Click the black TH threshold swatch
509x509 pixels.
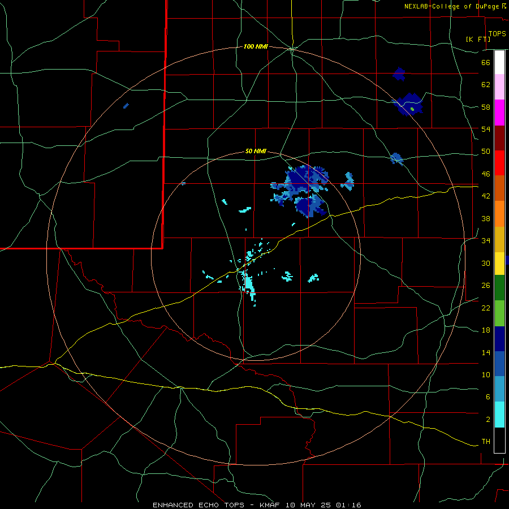click(x=499, y=440)
